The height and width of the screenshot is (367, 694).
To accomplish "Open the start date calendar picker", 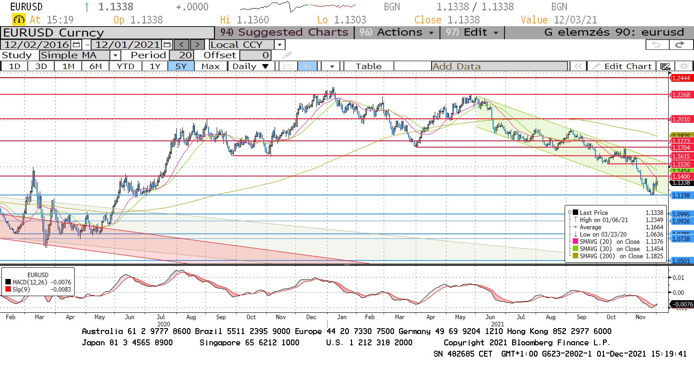I will click(x=76, y=45).
